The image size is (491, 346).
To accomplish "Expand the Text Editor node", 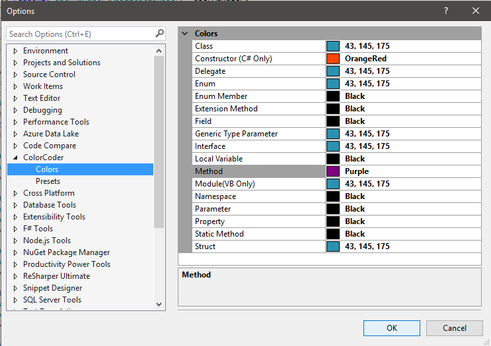I will click(x=15, y=98).
